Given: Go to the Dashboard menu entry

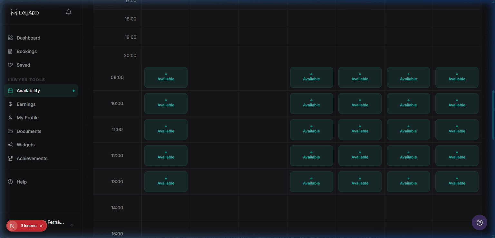Looking at the screenshot, I should pos(28,38).
